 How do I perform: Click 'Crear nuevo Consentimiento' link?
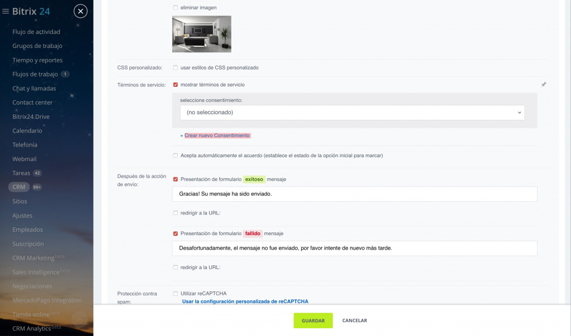point(217,135)
